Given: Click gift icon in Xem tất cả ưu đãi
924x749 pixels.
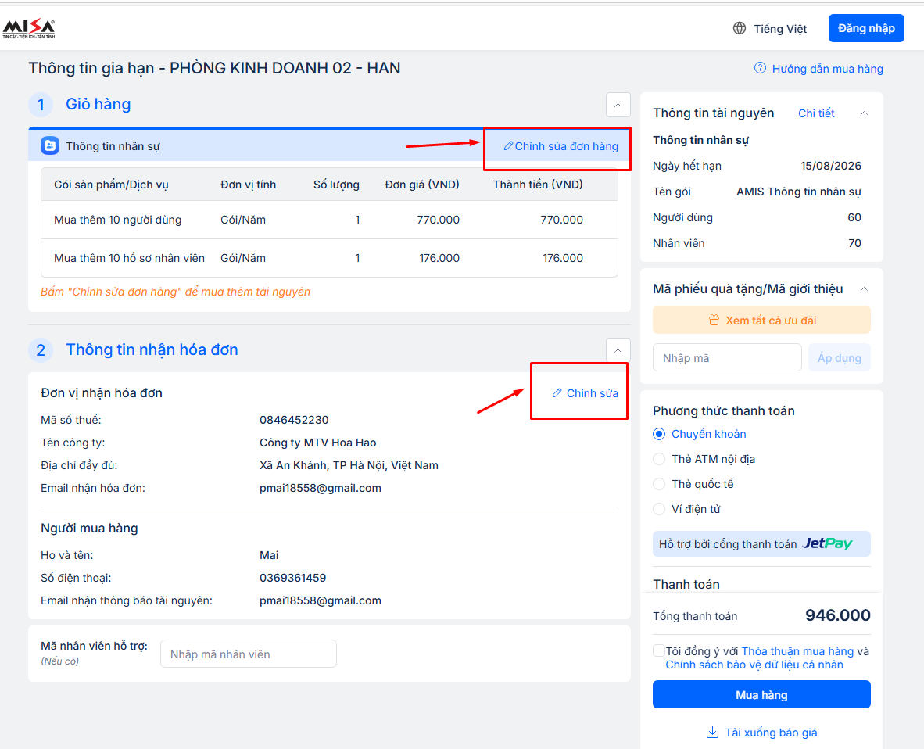Looking at the screenshot, I should point(714,321).
